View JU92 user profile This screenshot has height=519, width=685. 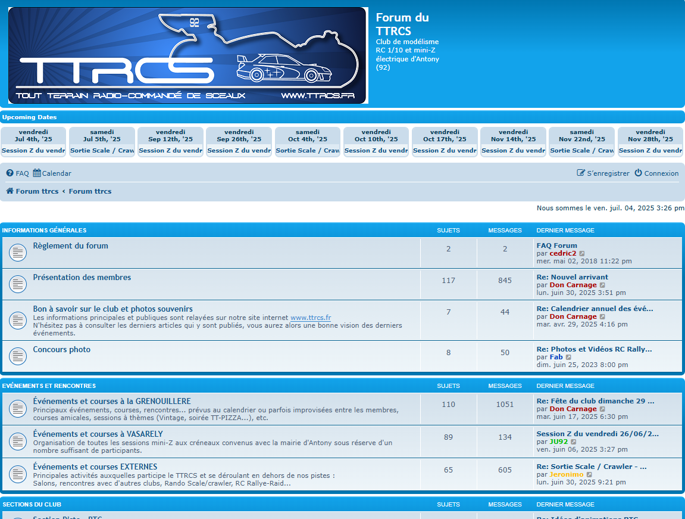(559, 442)
